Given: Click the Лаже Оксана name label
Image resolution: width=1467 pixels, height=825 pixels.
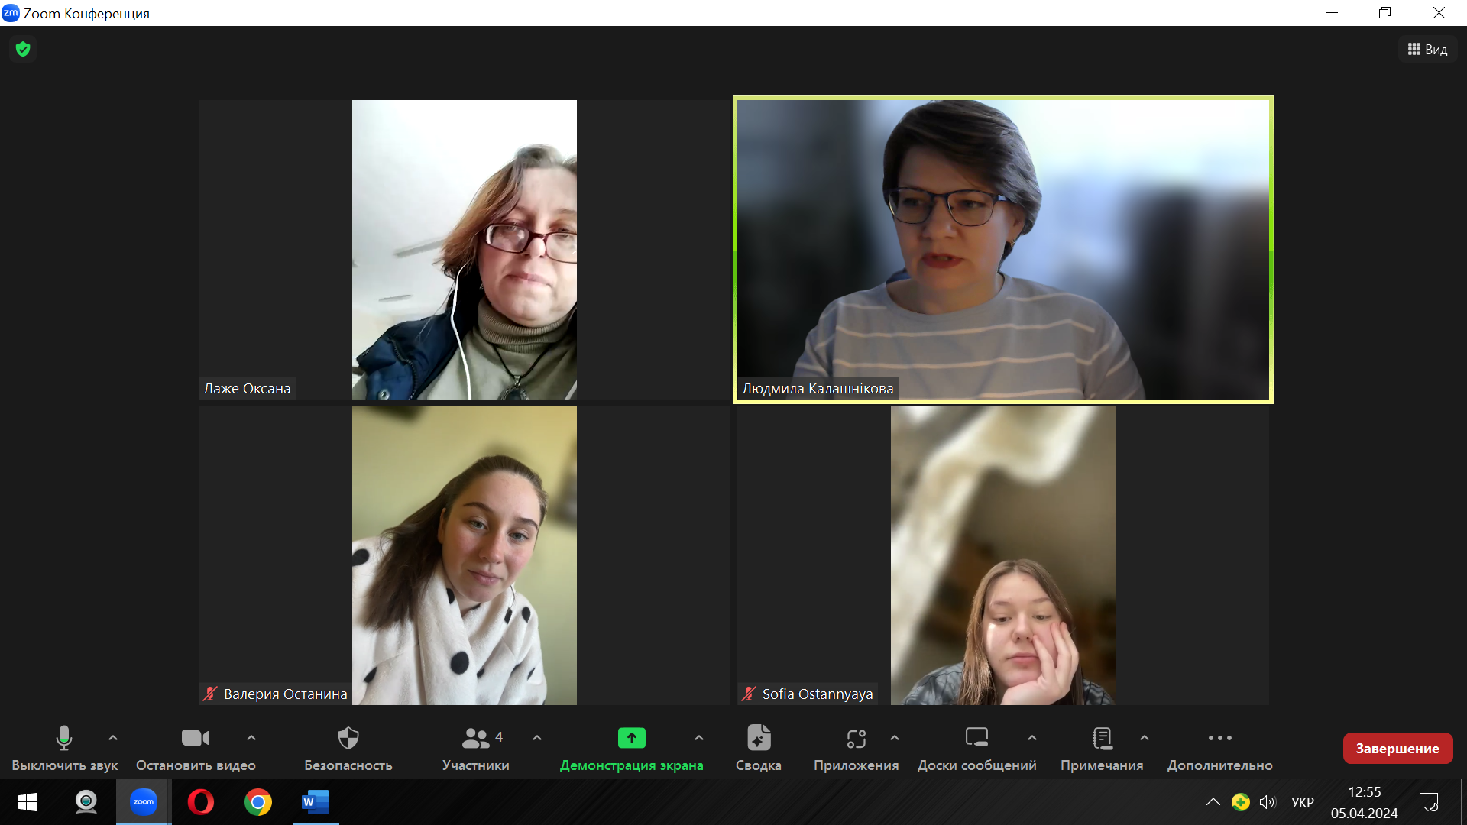Looking at the screenshot, I should pos(247,388).
